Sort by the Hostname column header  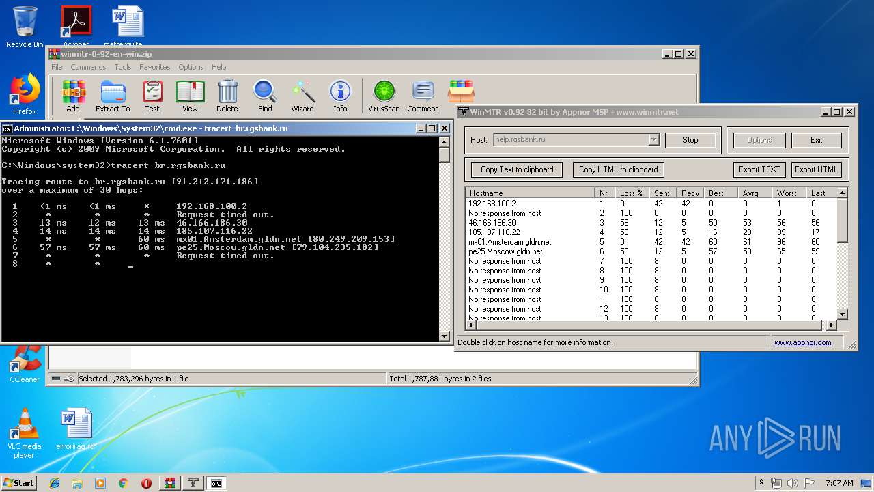(530, 193)
